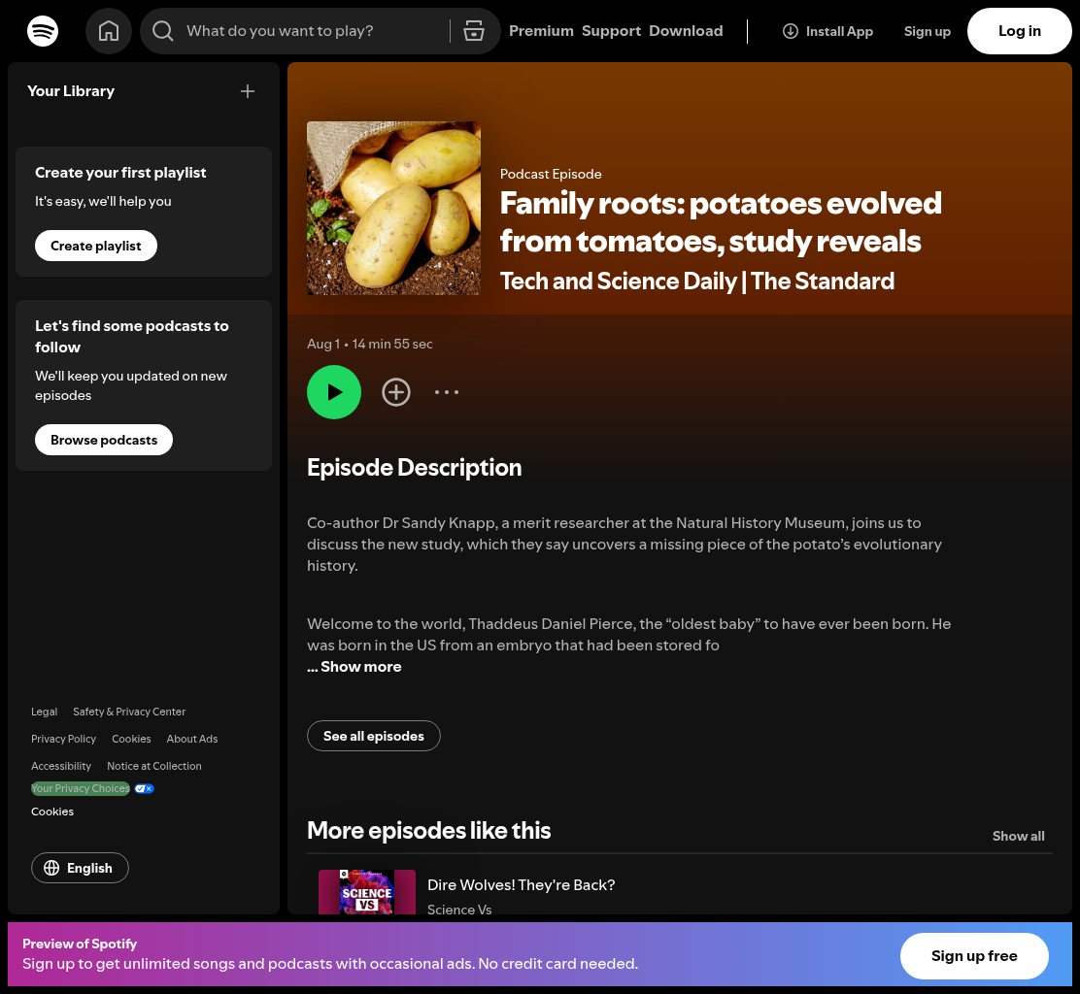Click See all episodes button

click(374, 736)
